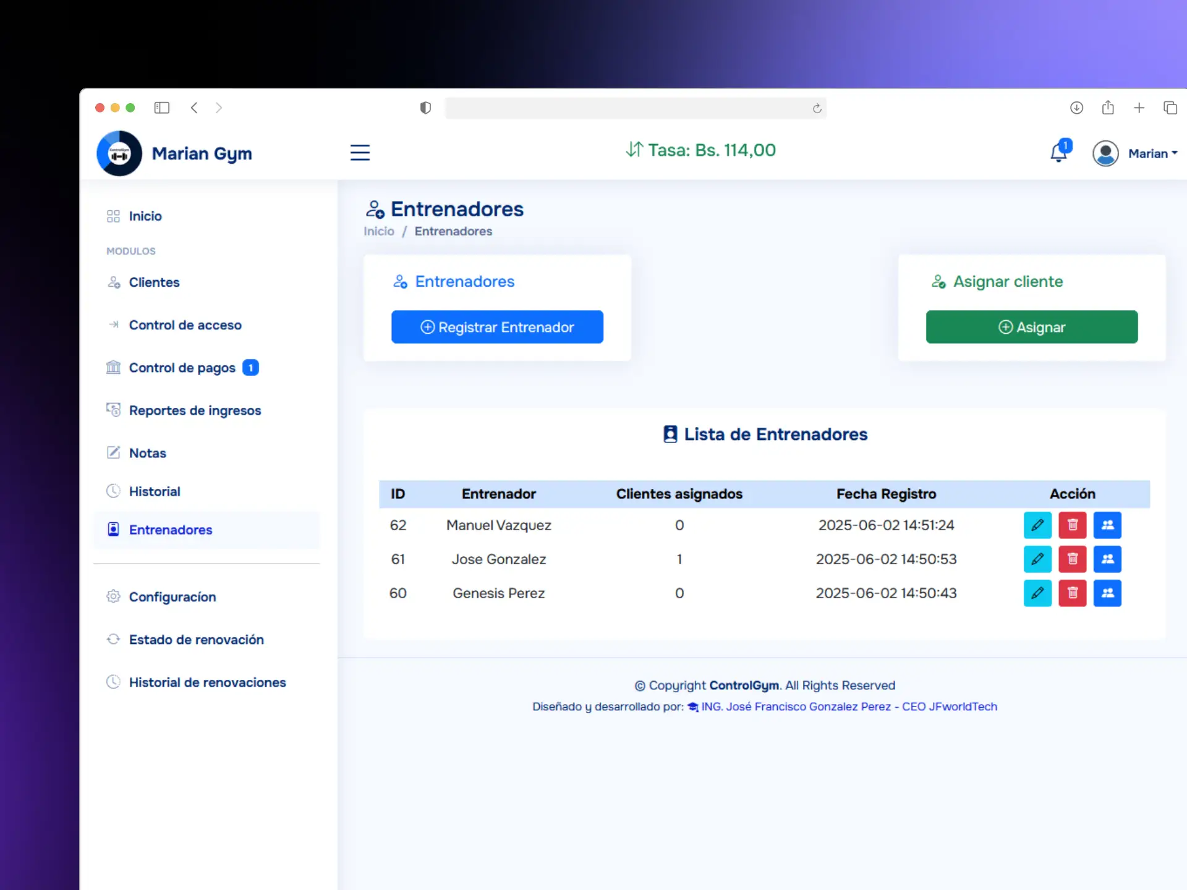Screen dimensions: 1187x890
Task: Click the Marian Gym logo
Action: [119, 153]
